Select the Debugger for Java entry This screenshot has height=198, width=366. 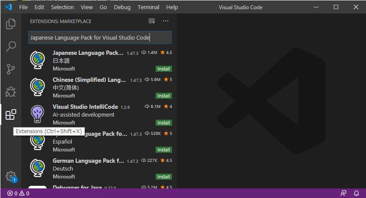coord(100,187)
